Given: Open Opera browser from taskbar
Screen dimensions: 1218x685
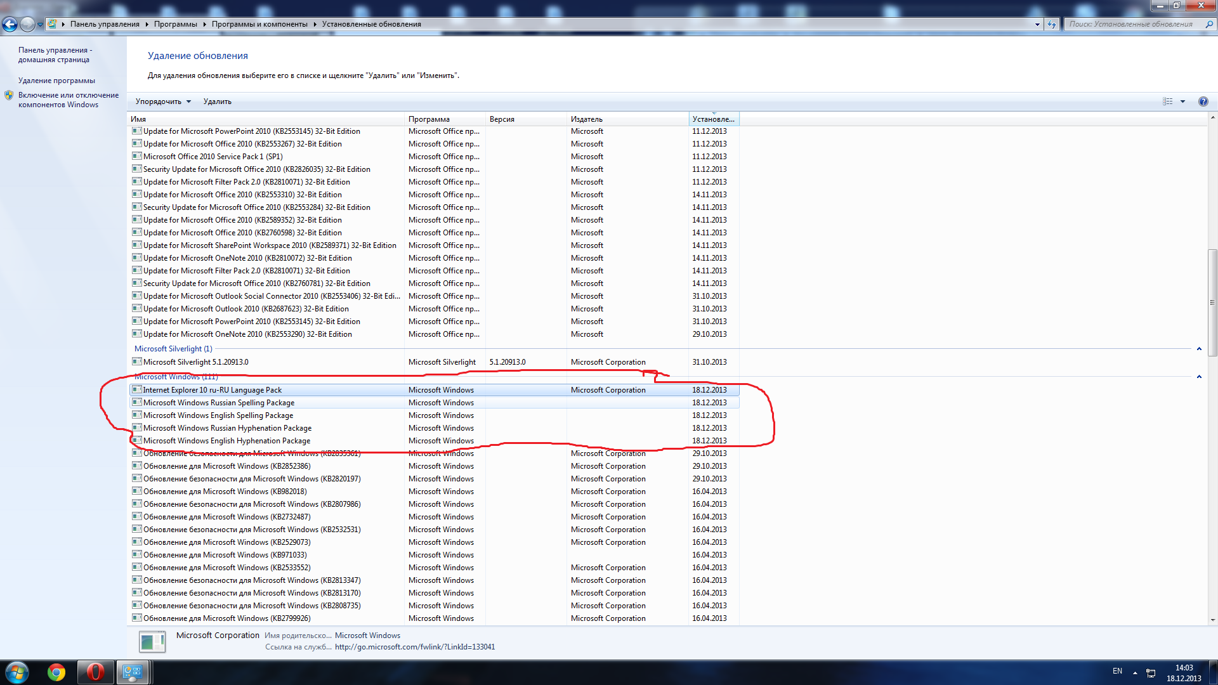Looking at the screenshot, I should 95,672.
